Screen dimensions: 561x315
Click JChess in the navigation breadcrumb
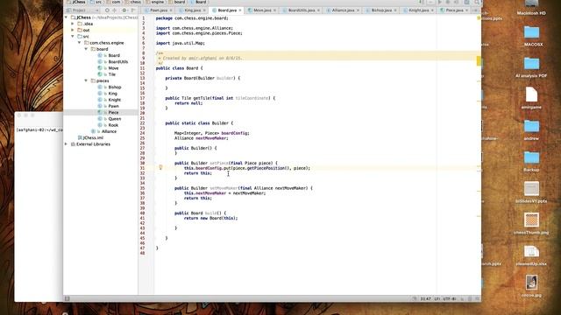click(76, 2)
